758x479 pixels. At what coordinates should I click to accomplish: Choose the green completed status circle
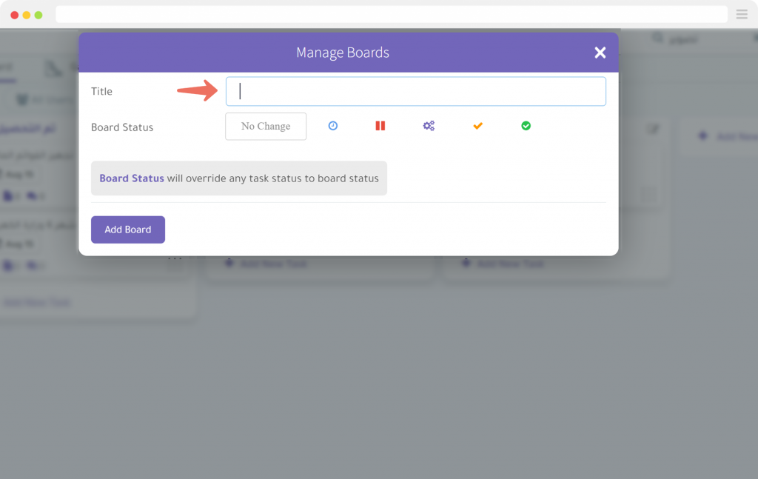[x=526, y=126]
